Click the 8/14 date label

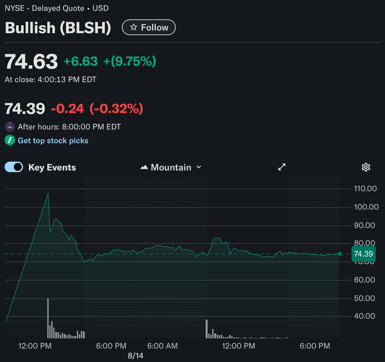pos(136,356)
